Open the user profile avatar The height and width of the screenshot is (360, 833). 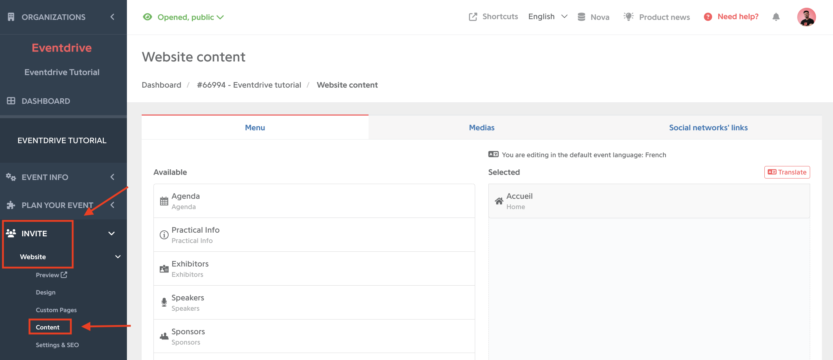pyautogui.click(x=806, y=17)
